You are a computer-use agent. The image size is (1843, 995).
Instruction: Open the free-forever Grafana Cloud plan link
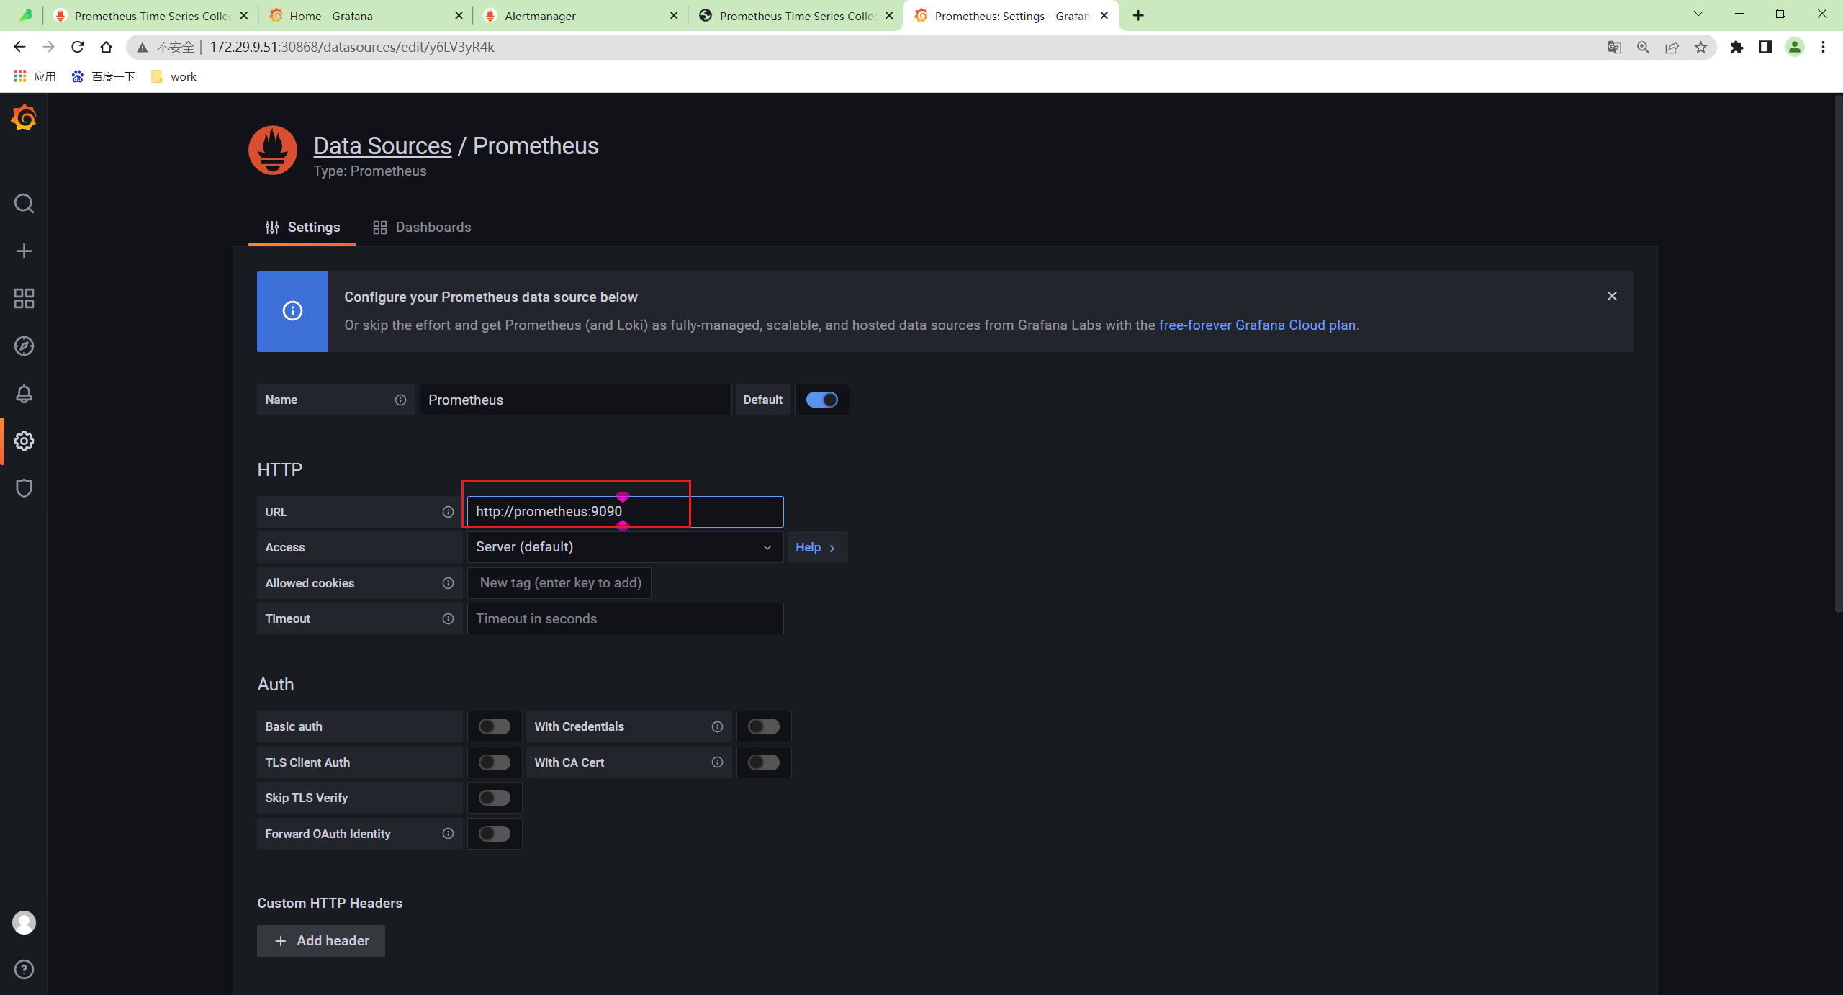point(1257,325)
